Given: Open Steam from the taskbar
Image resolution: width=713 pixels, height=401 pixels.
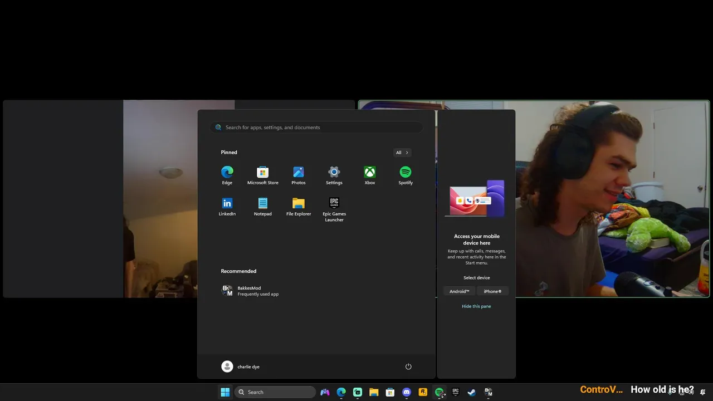Looking at the screenshot, I should [472, 392].
